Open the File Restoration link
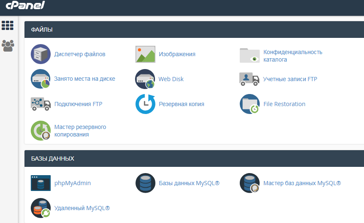The image size is (364, 223). [x=284, y=104]
